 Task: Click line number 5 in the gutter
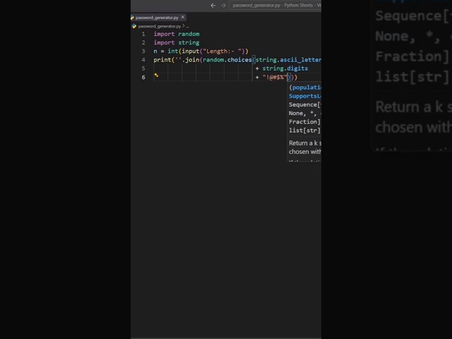[143, 69]
